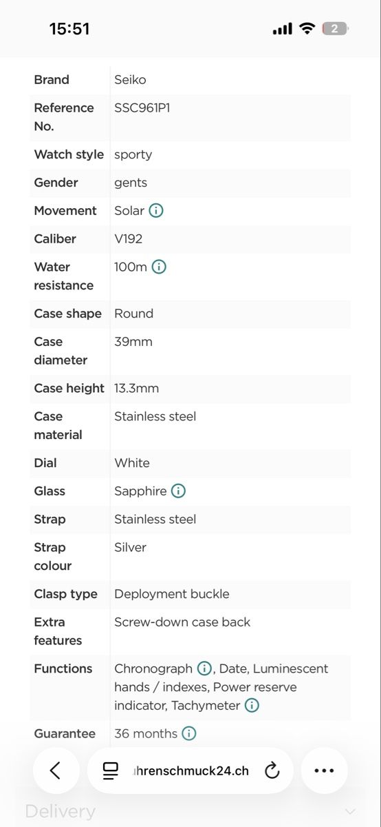Tap the battery indicator in status bar
Viewport: 381px width, 827px height.
click(x=336, y=29)
